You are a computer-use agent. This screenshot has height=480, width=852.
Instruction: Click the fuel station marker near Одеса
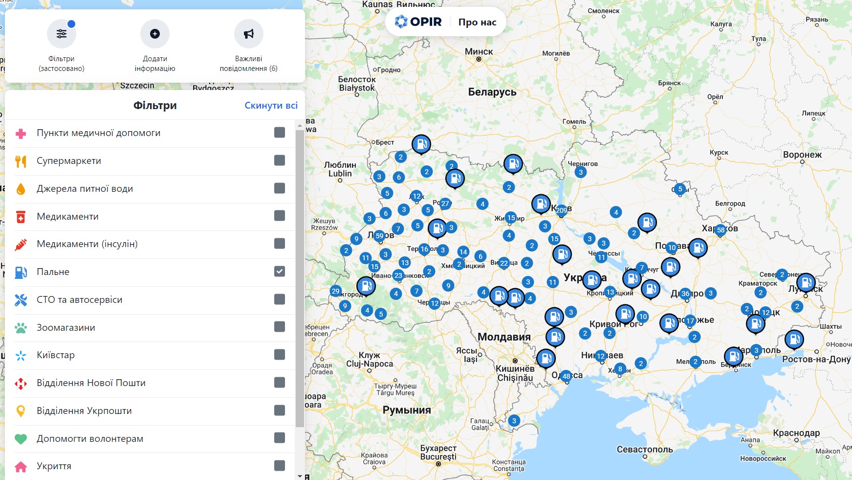(546, 358)
